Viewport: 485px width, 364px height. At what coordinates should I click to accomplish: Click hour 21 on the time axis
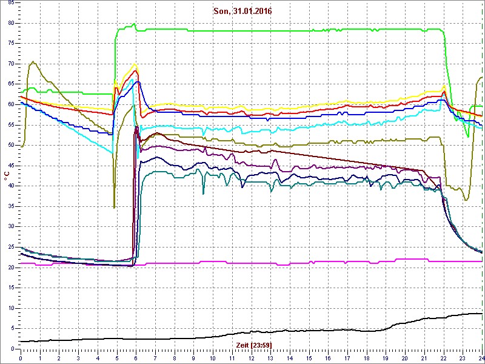[x=425, y=357]
